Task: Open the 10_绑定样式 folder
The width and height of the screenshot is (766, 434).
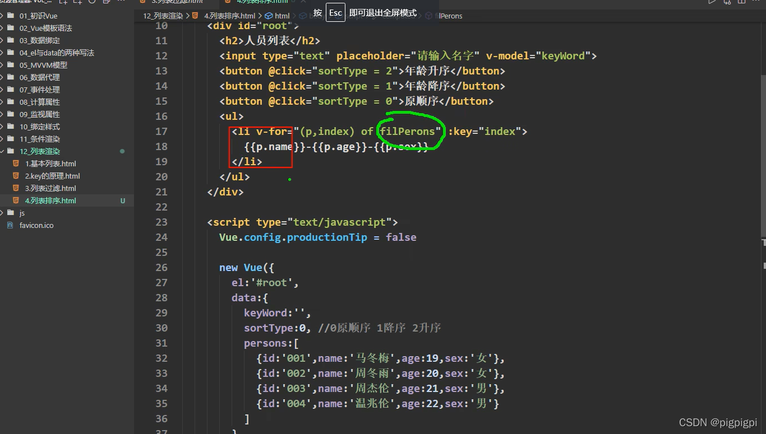Action: point(39,127)
